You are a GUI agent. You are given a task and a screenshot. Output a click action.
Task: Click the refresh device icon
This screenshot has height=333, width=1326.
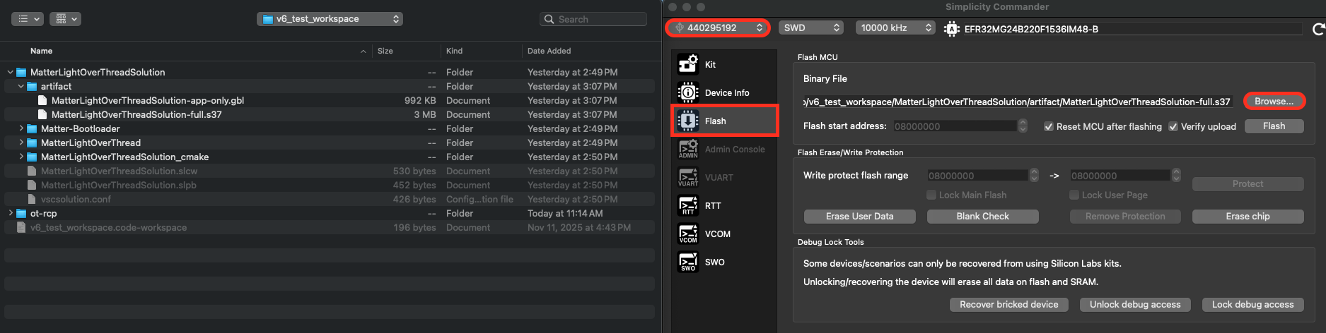1318,29
